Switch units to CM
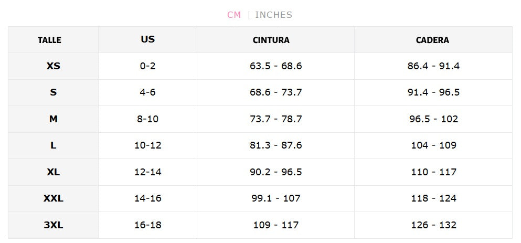 pyautogui.click(x=233, y=15)
